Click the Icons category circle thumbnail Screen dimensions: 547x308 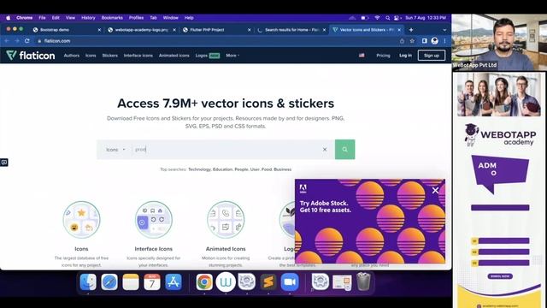(81, 220)
